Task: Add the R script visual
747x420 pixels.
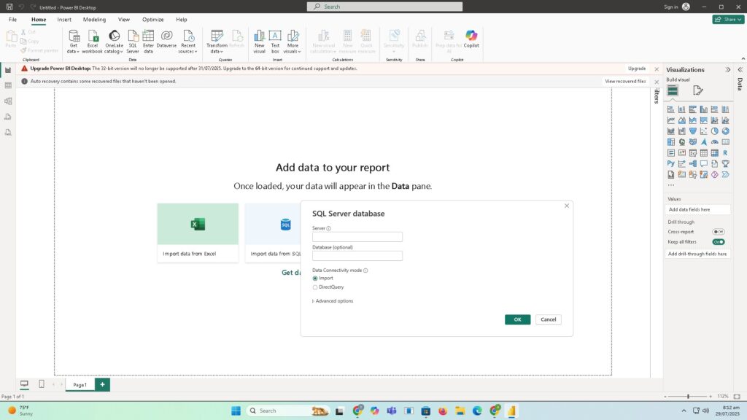Action: coord(725,153)
